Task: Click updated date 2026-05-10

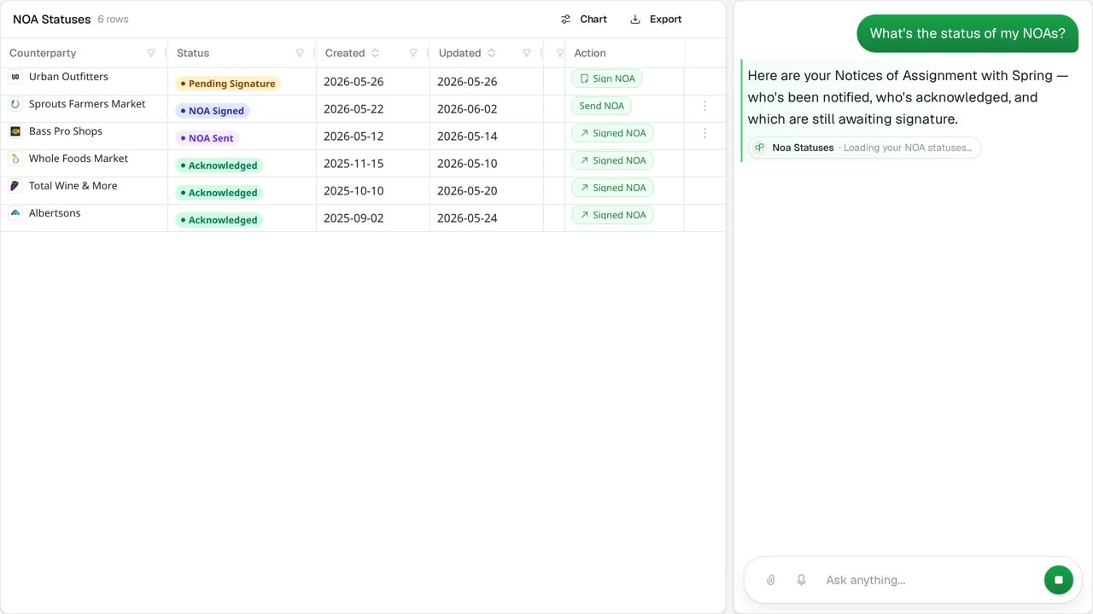Action: coord(467,164)
